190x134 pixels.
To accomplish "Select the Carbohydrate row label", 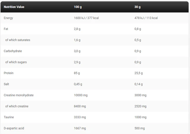I will coord(12,51).
